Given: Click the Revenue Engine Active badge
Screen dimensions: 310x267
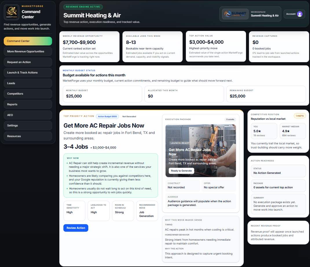Looking at the screenshot, I should pos(83,7).
